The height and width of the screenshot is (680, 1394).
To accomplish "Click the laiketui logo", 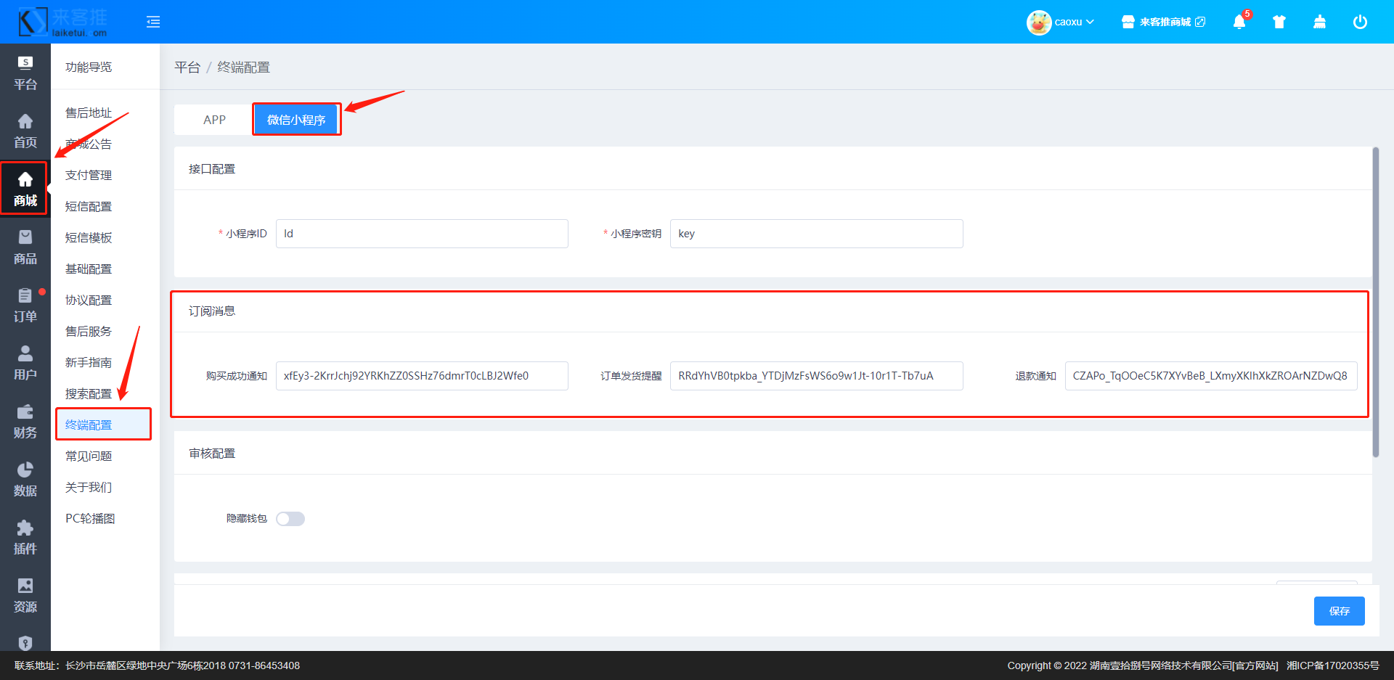I will [63, 22].
